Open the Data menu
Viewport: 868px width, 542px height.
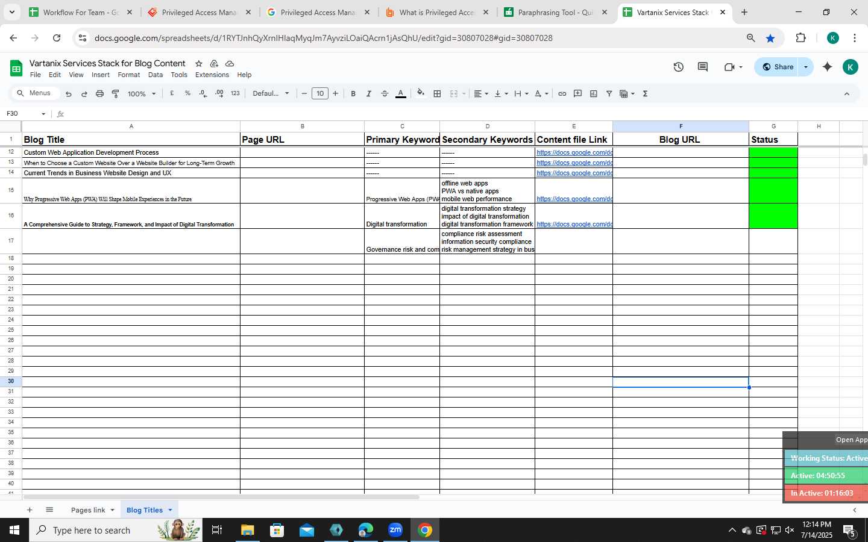click(156, 75)
